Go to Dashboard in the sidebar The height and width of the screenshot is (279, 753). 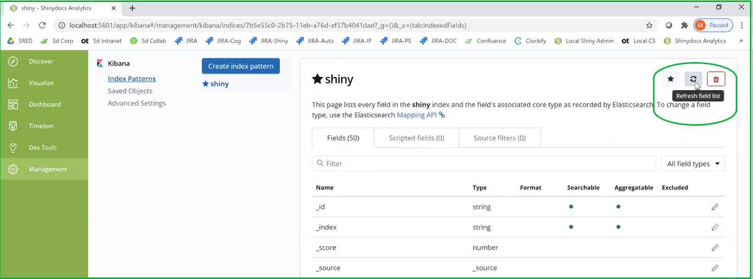tap(44, 104)
